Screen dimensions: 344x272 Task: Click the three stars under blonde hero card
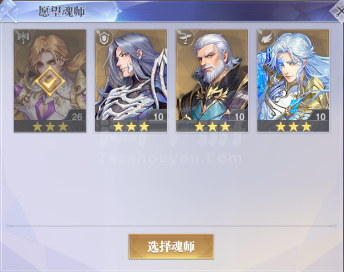coord(50,126)
